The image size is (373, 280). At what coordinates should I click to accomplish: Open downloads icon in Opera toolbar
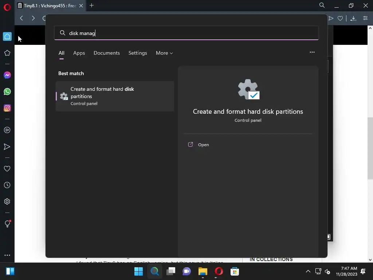tap(353, 18)
